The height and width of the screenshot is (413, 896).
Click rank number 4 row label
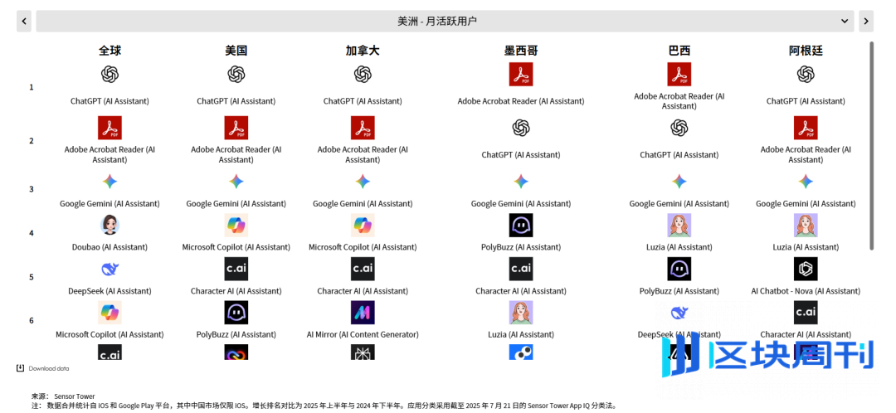[32, 233]
